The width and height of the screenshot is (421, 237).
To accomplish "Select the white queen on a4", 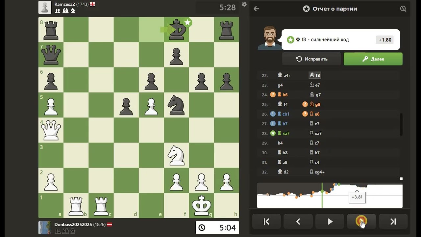I will pos(51,130).
